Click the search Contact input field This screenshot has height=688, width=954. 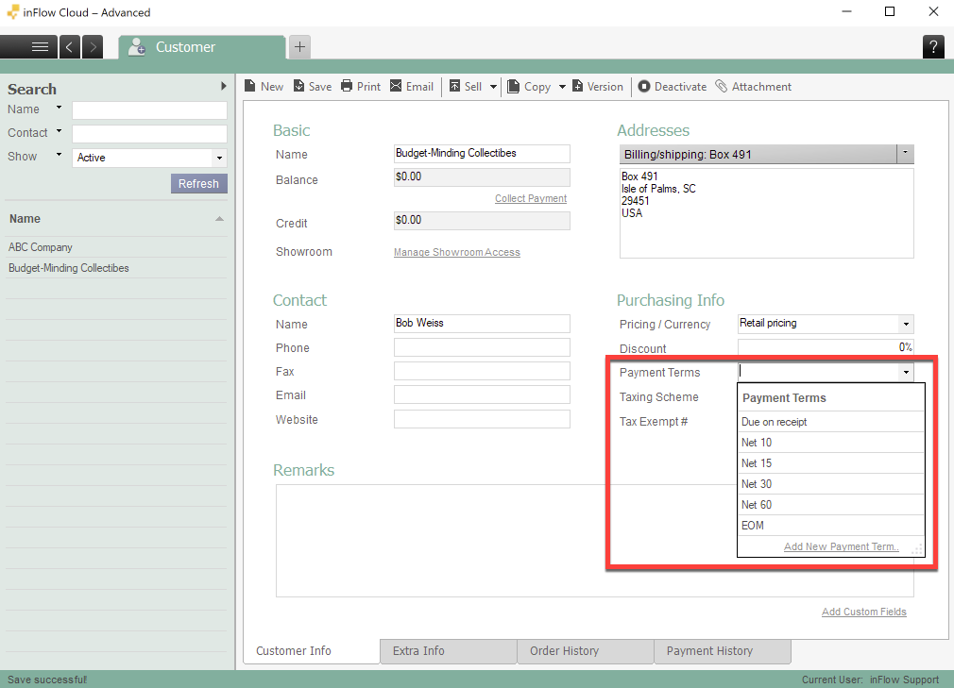(x=149, y=134)
